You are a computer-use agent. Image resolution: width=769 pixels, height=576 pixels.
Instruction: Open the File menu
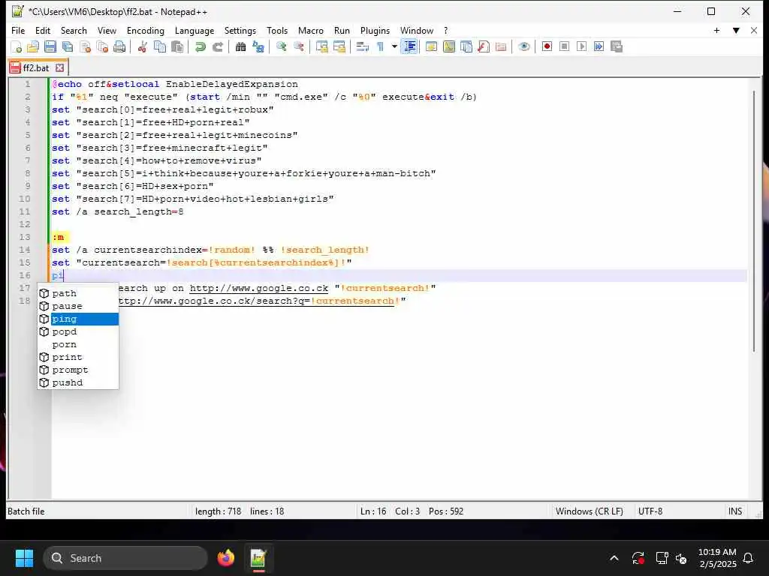[18, 30]
